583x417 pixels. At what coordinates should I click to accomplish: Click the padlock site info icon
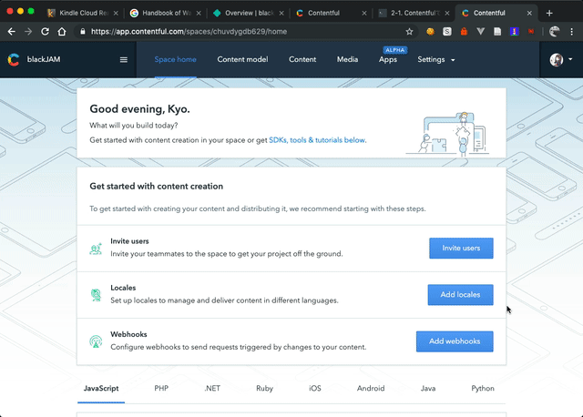[x=83, y=32]
